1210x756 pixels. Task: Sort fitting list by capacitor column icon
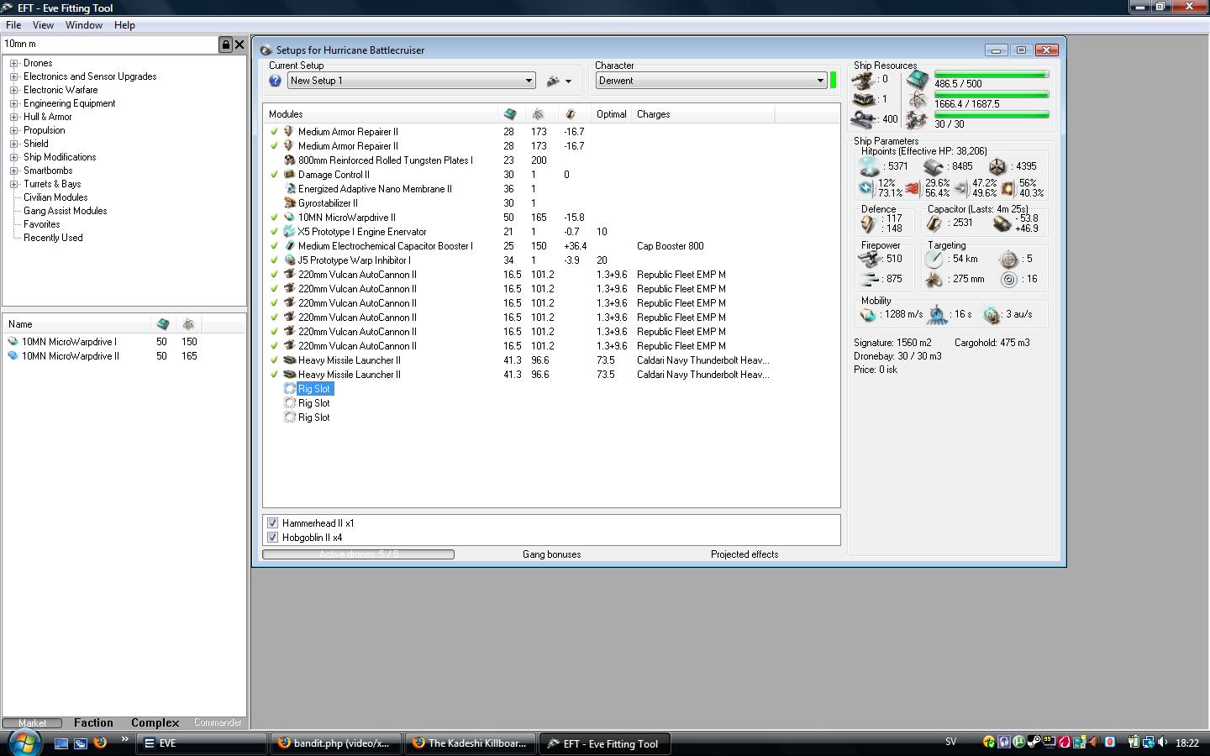click(x=571, y=114)
